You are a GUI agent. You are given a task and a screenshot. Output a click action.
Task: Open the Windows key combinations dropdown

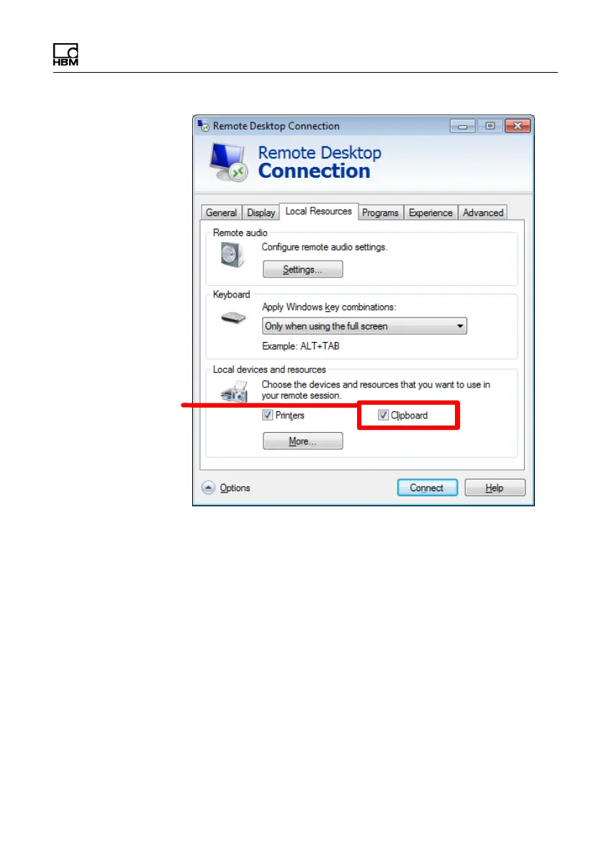click(364, 326)
